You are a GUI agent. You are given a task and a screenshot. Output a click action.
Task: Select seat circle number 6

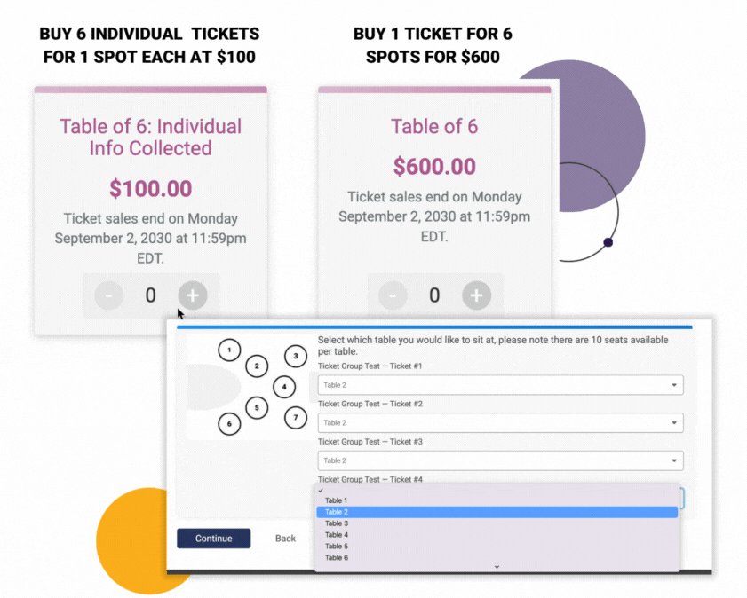pyautogui.click(x=229, y=423)
